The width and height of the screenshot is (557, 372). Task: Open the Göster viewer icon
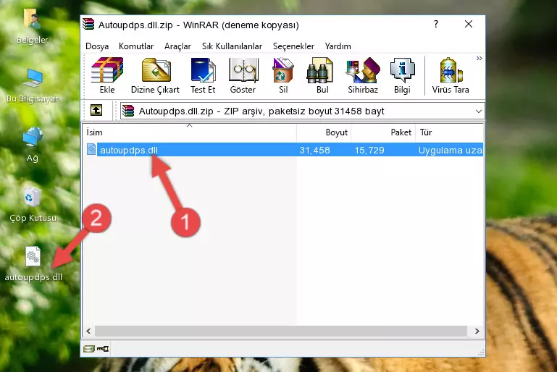243,70
